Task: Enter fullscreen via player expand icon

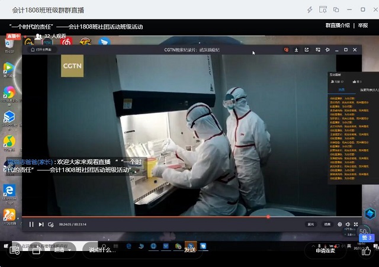Action: [356, 224]
